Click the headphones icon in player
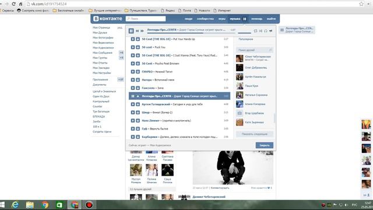 [x=266, y=31]
